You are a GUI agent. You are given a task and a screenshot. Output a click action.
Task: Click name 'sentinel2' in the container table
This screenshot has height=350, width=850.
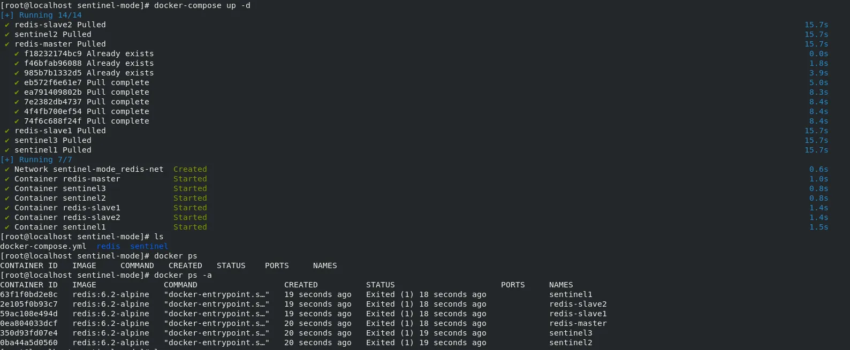click(x=571, y=343)
